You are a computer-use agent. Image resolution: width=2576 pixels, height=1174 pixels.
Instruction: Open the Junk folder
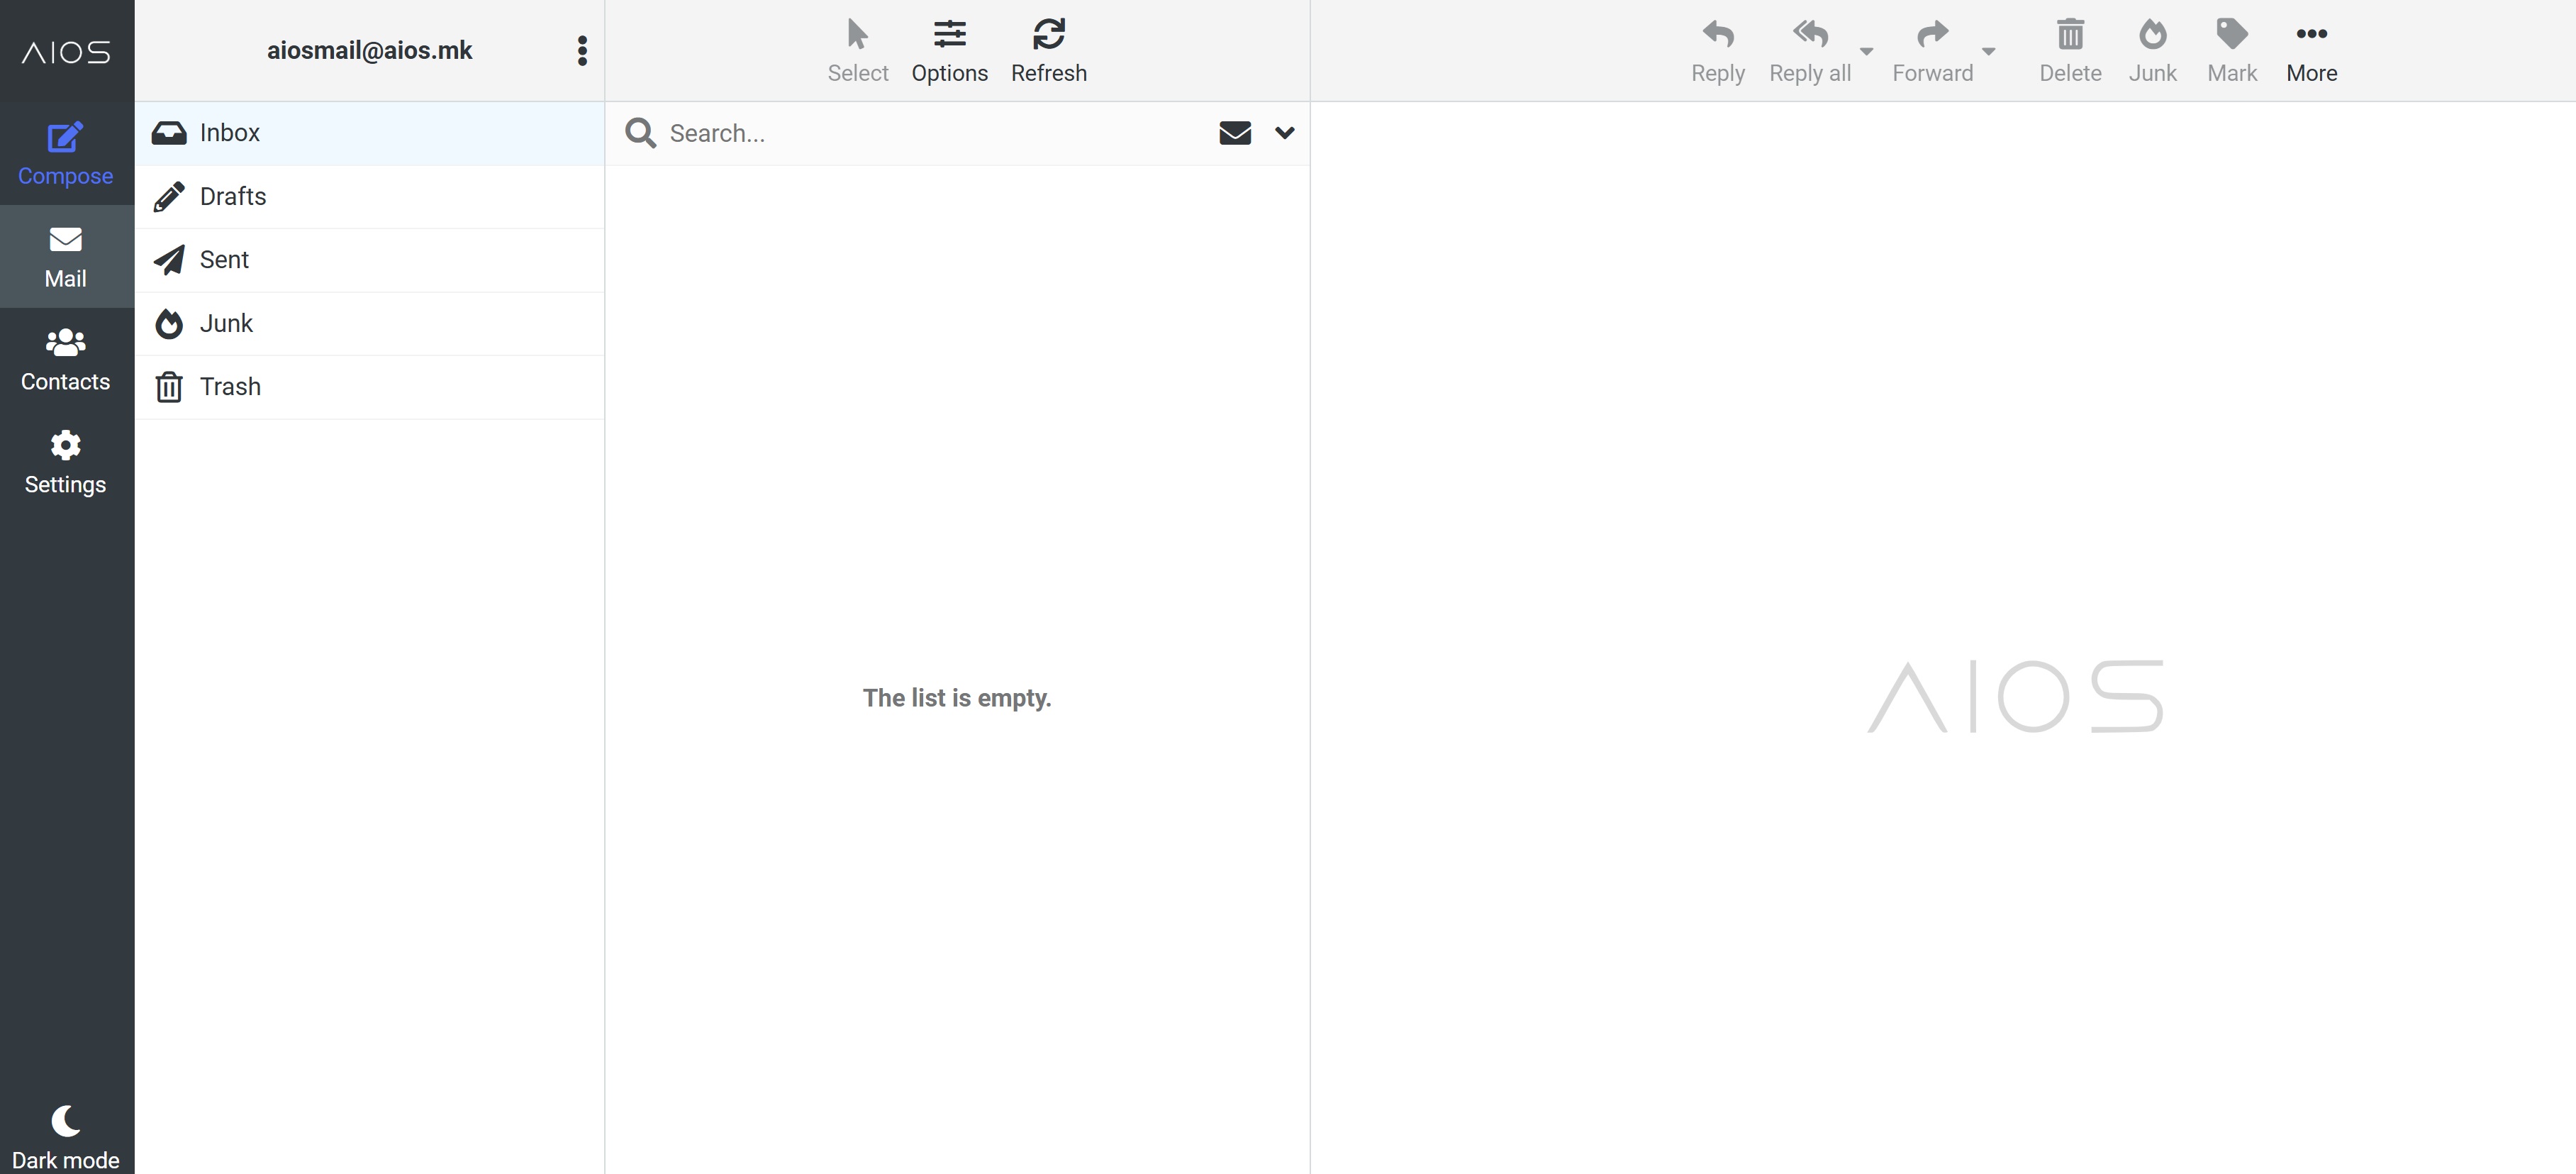click(x=226, y=324)
